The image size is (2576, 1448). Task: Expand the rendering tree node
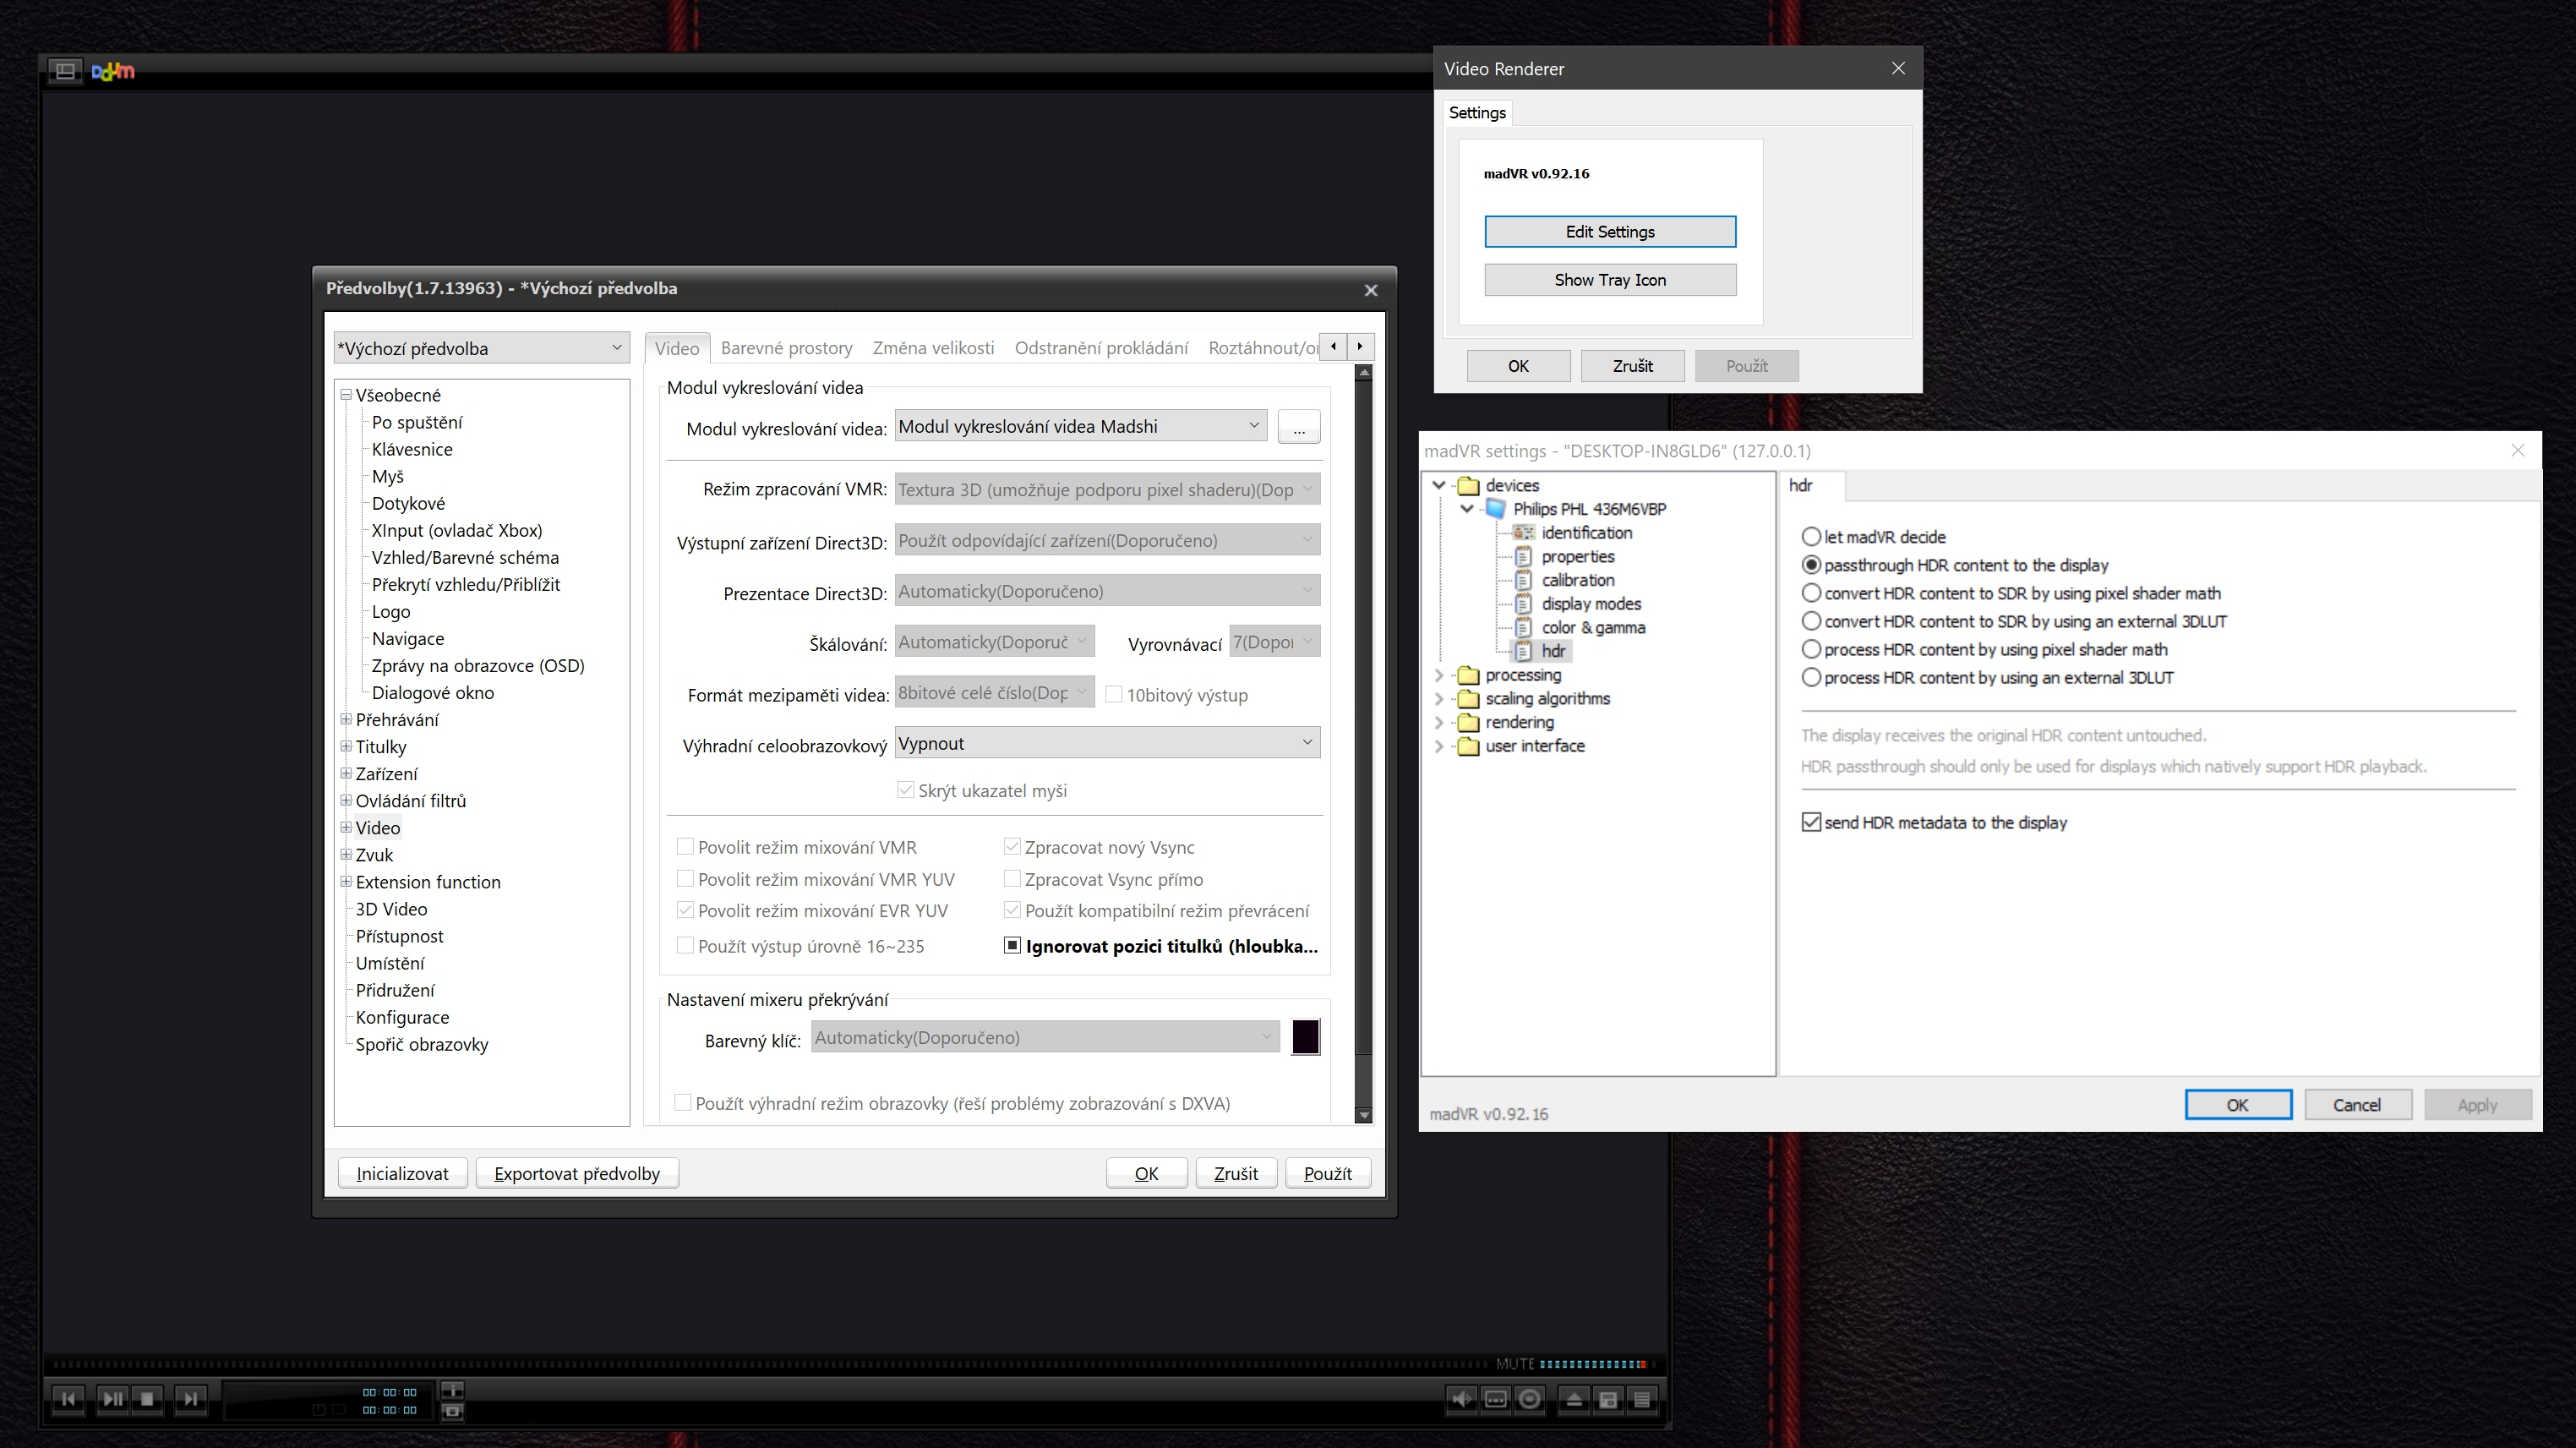1444,720
